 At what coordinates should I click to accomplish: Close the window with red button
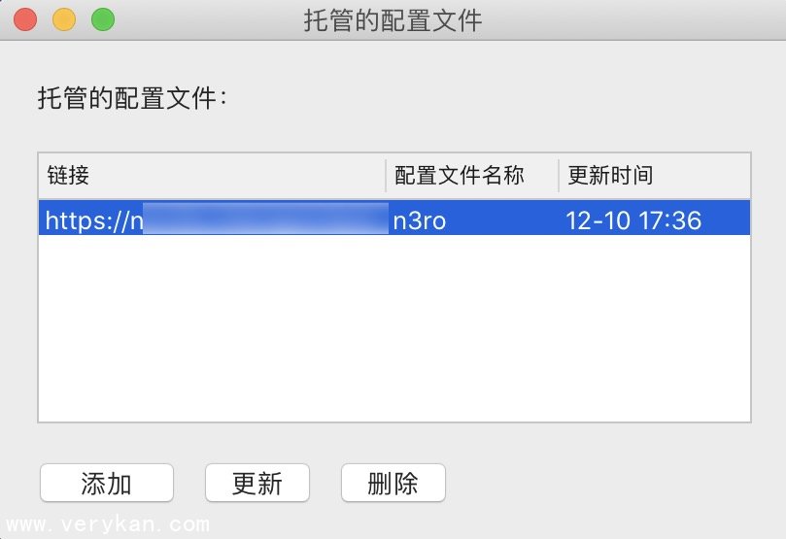tap(25, 19)
